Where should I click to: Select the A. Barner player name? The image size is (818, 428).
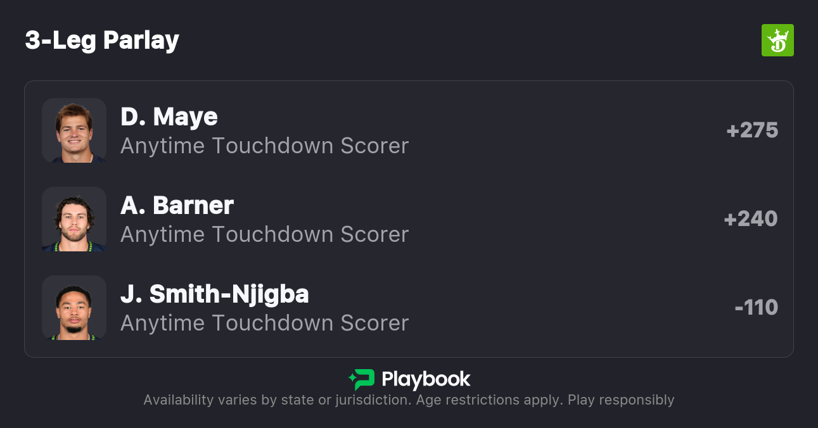click(177, 205)
